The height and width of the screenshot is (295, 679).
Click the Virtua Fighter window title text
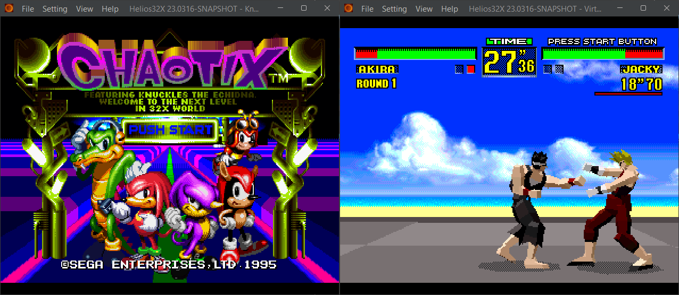tap(534, 9)
